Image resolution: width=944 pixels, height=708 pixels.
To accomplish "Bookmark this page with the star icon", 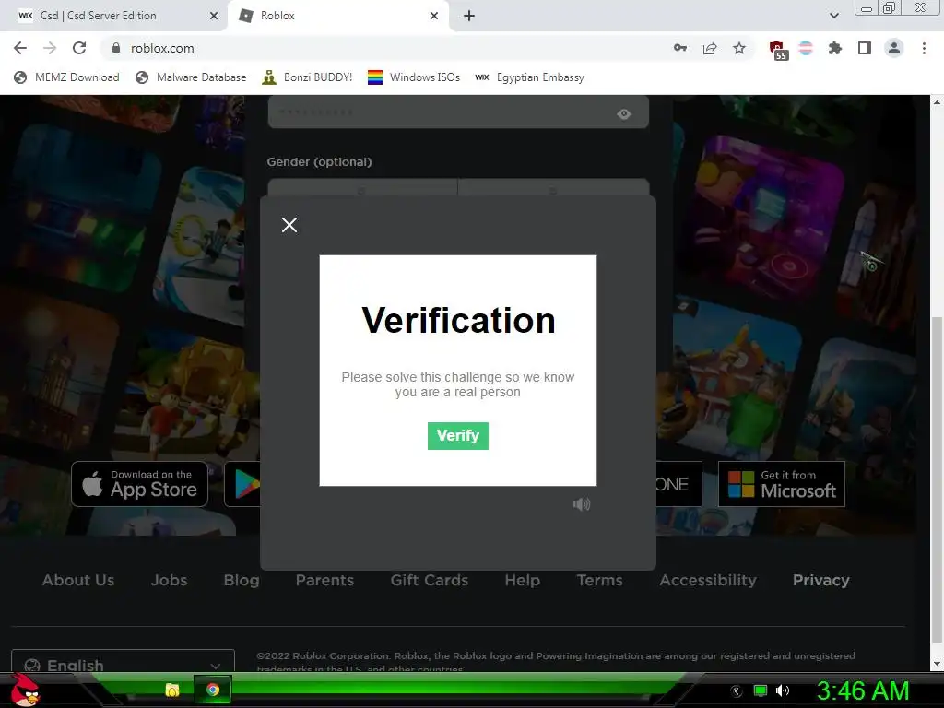I will 739,48.
